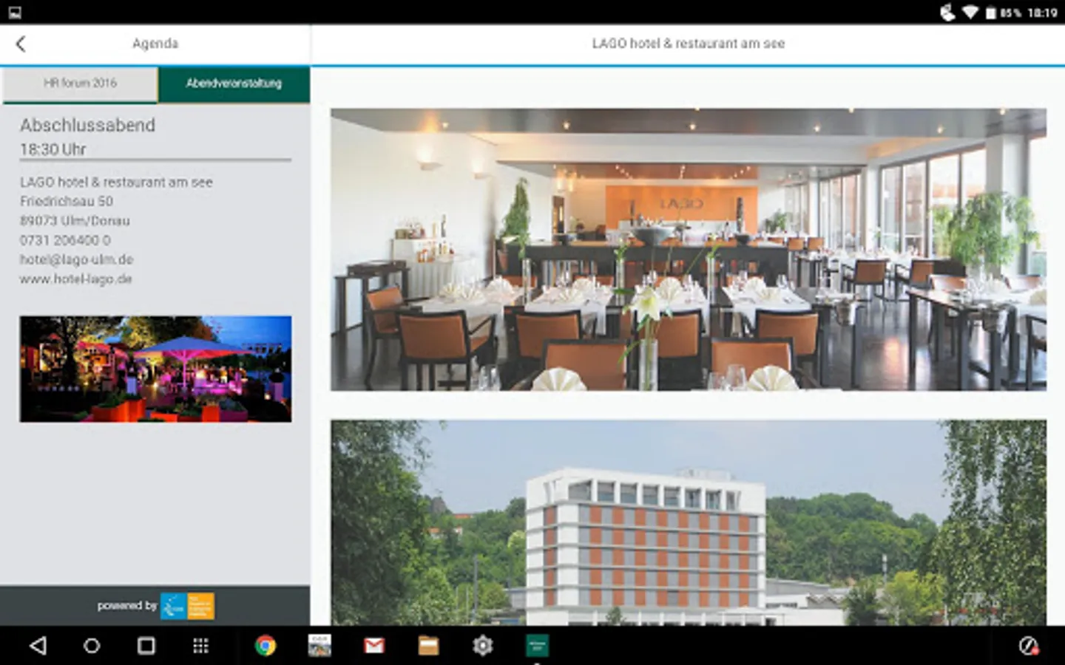Open the file manager folder icon
This screenshot has height=665, width=1065.
tap(428, 646)
